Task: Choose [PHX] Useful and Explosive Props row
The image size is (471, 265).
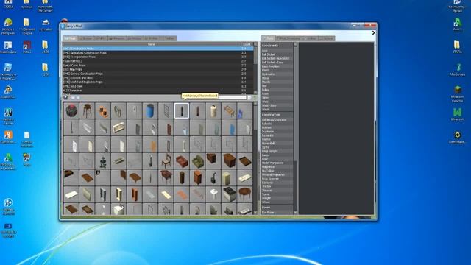Action: [x=157, y=82]
